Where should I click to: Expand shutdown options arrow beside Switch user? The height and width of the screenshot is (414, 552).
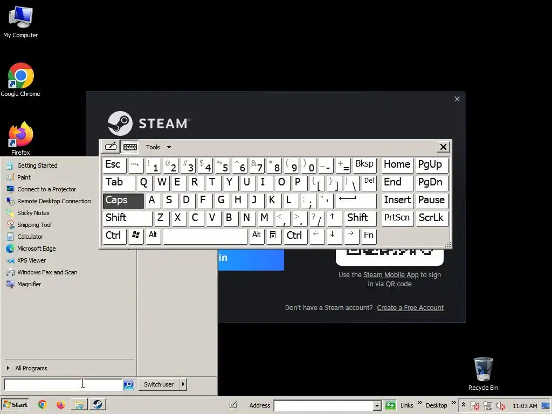point(183,384)
